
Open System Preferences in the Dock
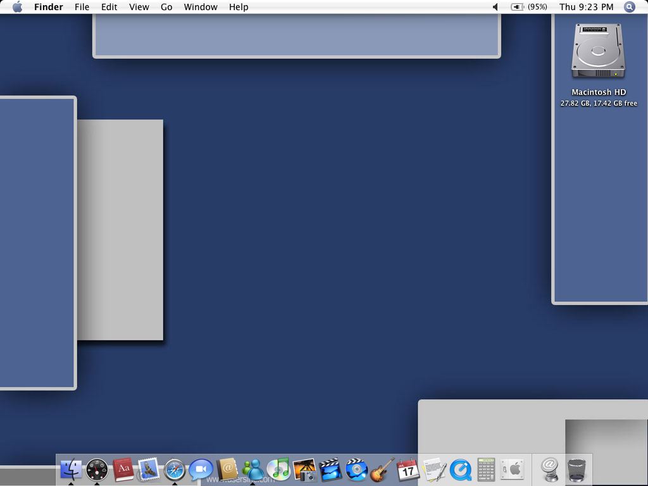[513, 470]
